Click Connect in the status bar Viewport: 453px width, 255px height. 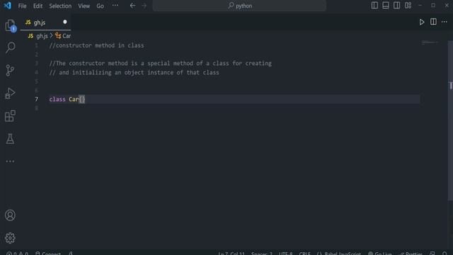48,253
